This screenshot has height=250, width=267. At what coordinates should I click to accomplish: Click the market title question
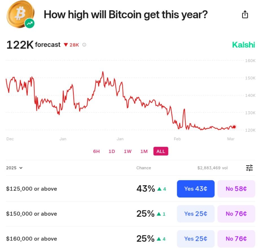126,14
